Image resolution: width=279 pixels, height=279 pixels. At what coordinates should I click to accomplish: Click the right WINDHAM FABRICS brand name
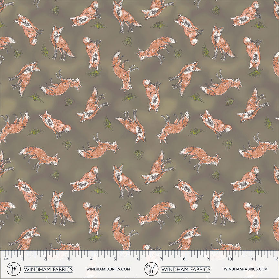pos(186,269)
